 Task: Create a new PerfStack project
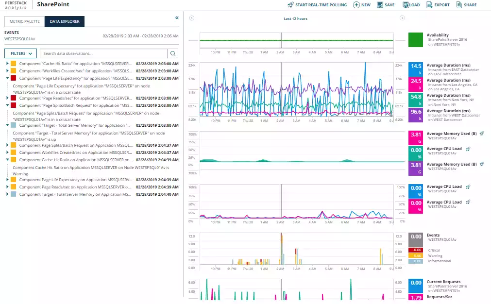pos(362,5)
